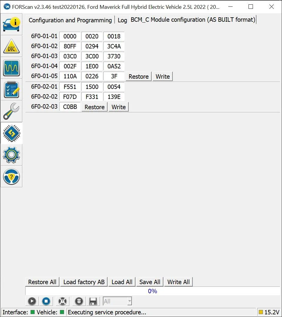This screenshot has height=317, width=282.
Task: Click the Write All button
Action: coord(178,282)
